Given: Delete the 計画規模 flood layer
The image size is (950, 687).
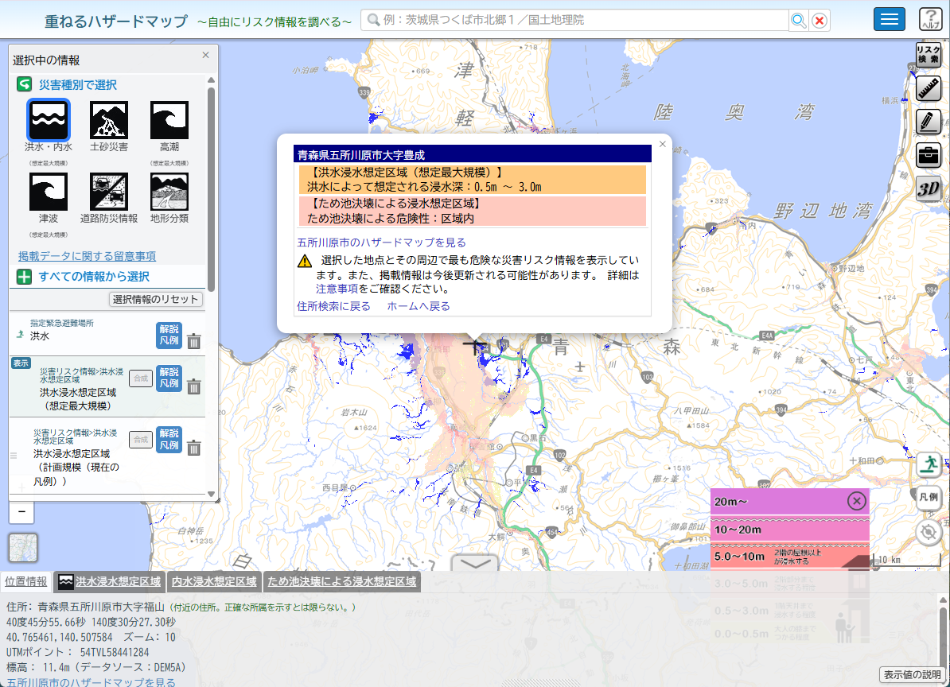Looking at the screenshot, I should pos(194,448).
